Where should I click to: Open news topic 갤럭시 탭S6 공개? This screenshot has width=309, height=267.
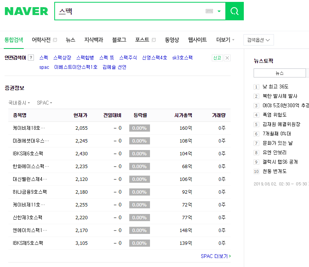[280, 162]
